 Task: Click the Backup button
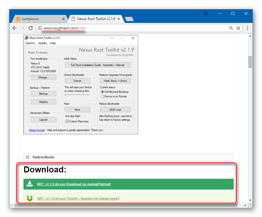pos(43,93)
